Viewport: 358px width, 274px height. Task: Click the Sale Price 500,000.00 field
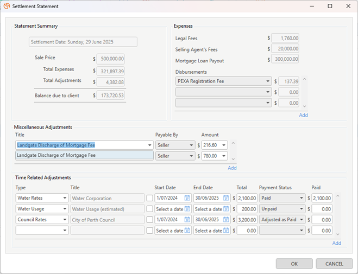coord(110,59)
